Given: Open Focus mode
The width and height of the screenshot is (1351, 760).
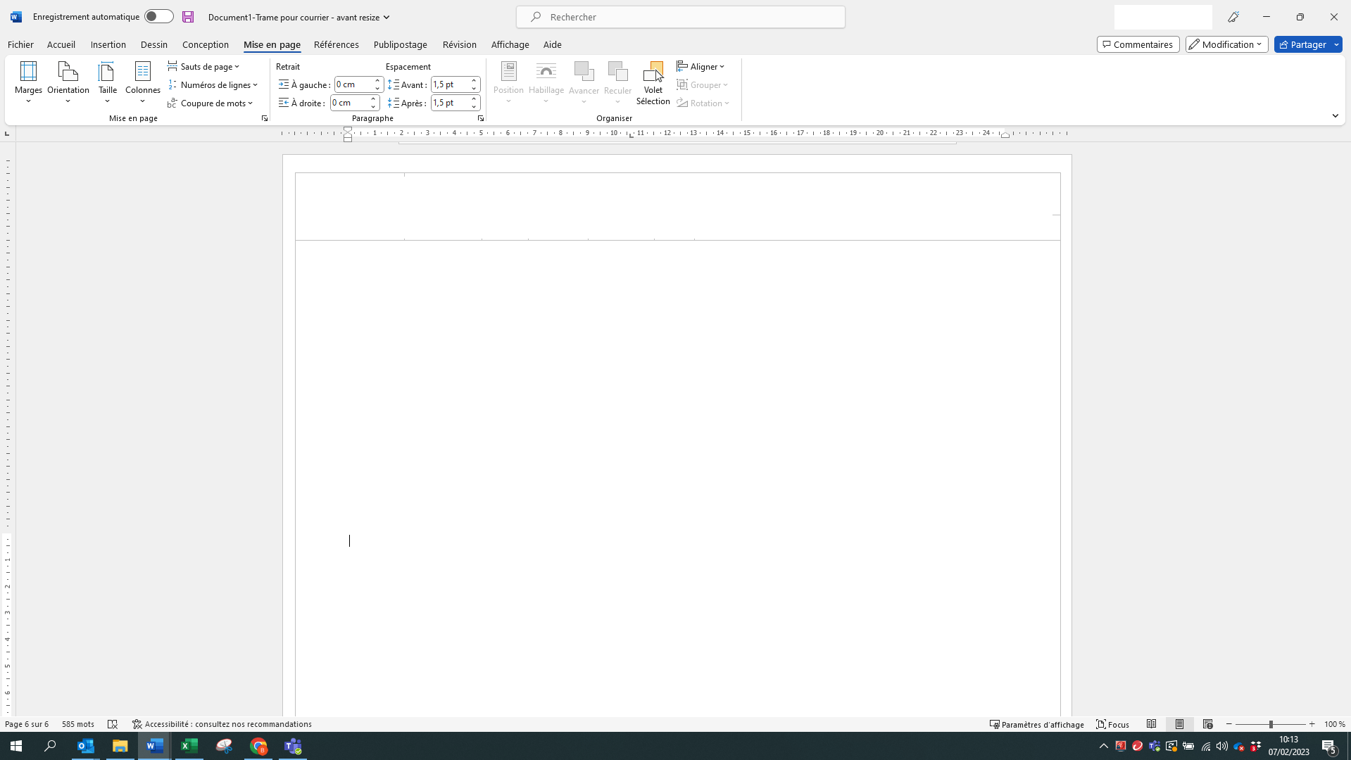Looking at the screenshot, I should [x=1113, y=724].
